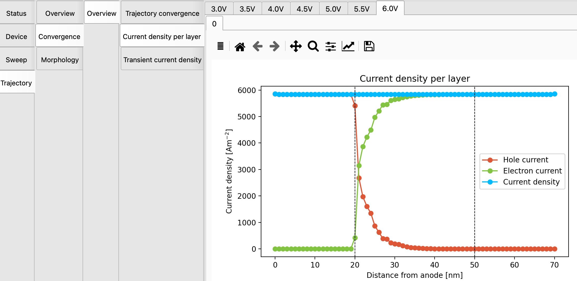
Task: Switch to the 3.0V tab
Action: (219, 9)
